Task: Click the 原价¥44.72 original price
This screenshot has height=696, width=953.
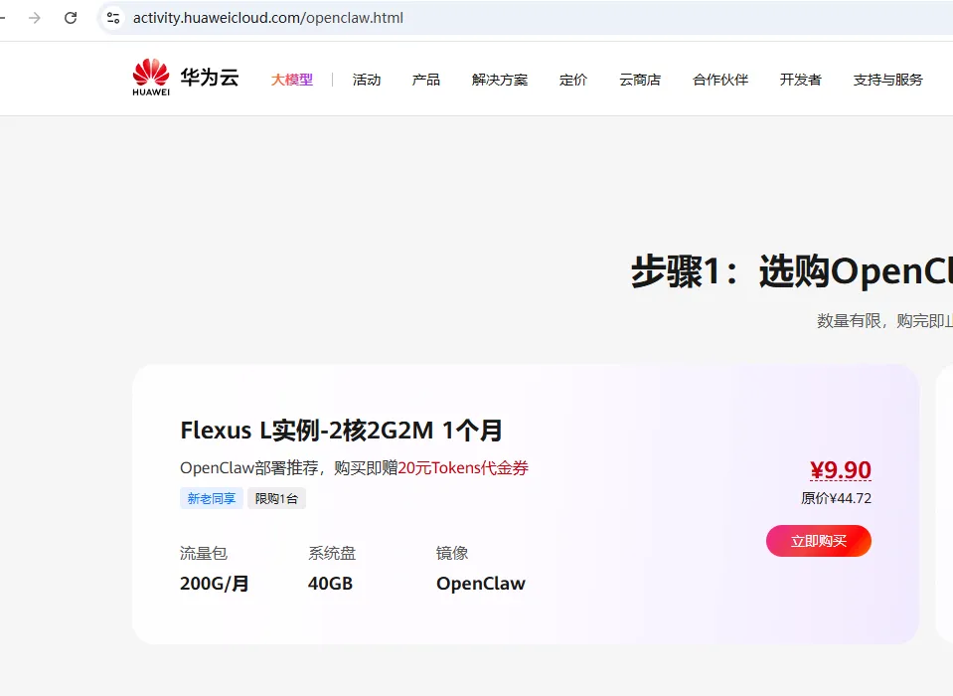Action: 837,498
